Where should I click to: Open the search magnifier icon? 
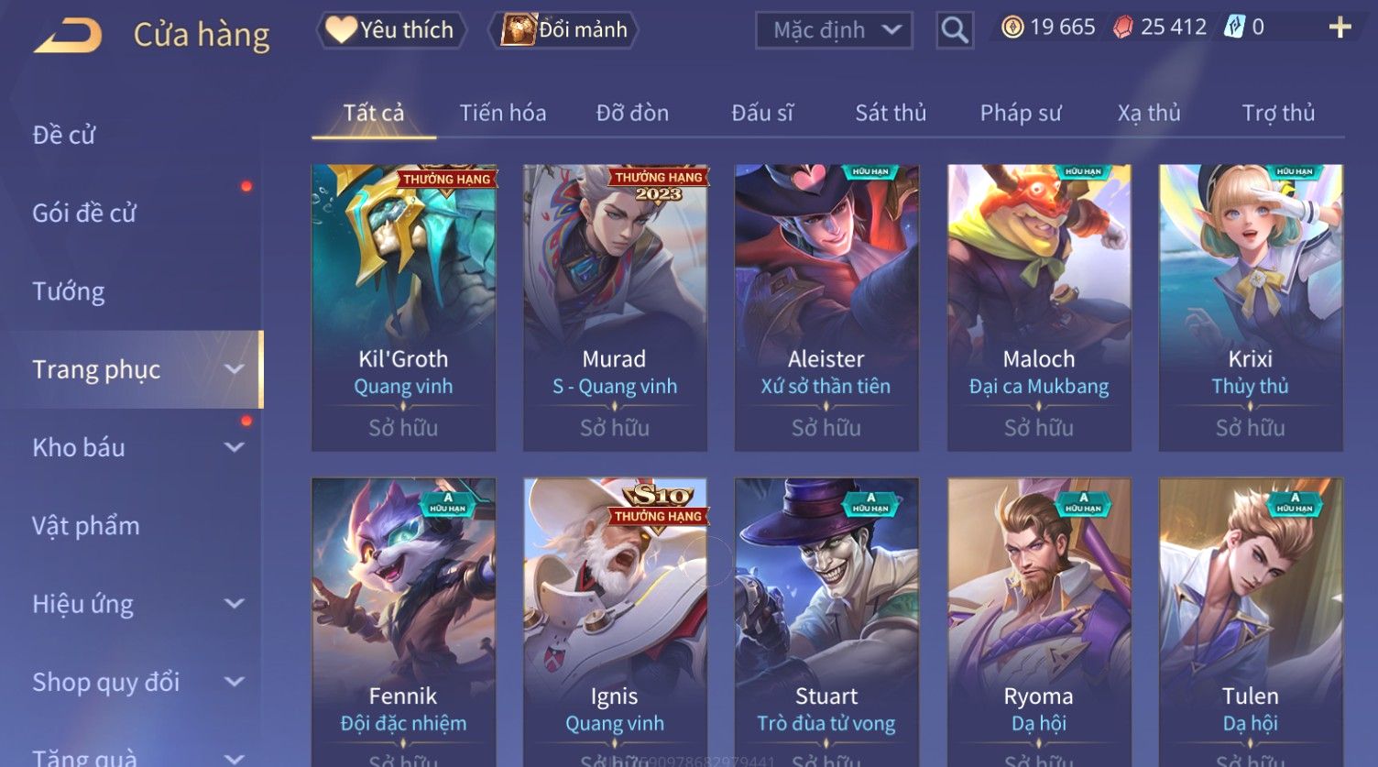[x=954, y=30]
